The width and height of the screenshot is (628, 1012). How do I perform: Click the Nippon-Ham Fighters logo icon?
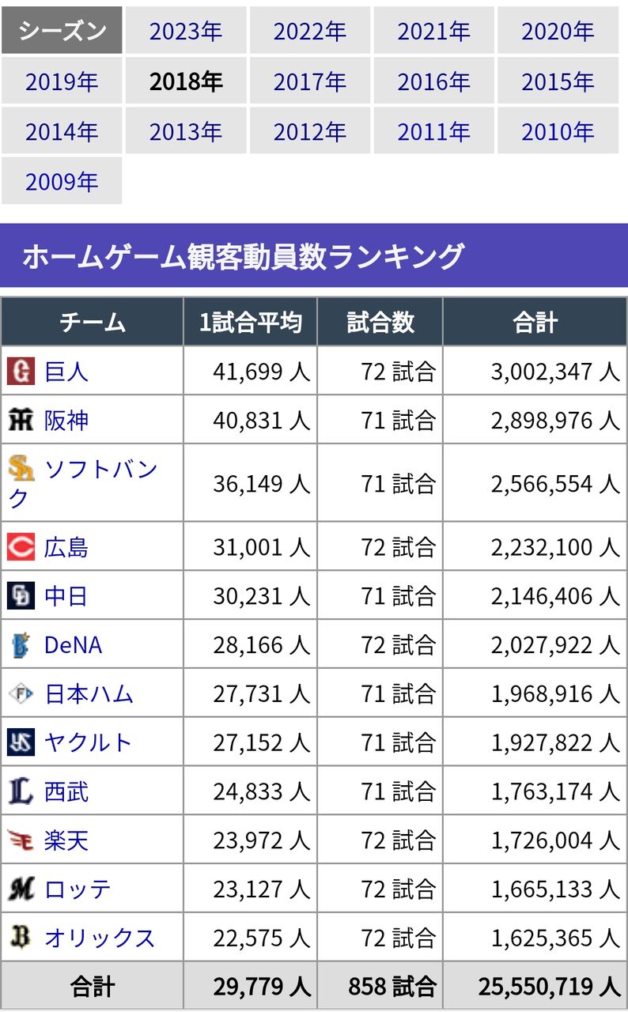click(21, 694)
